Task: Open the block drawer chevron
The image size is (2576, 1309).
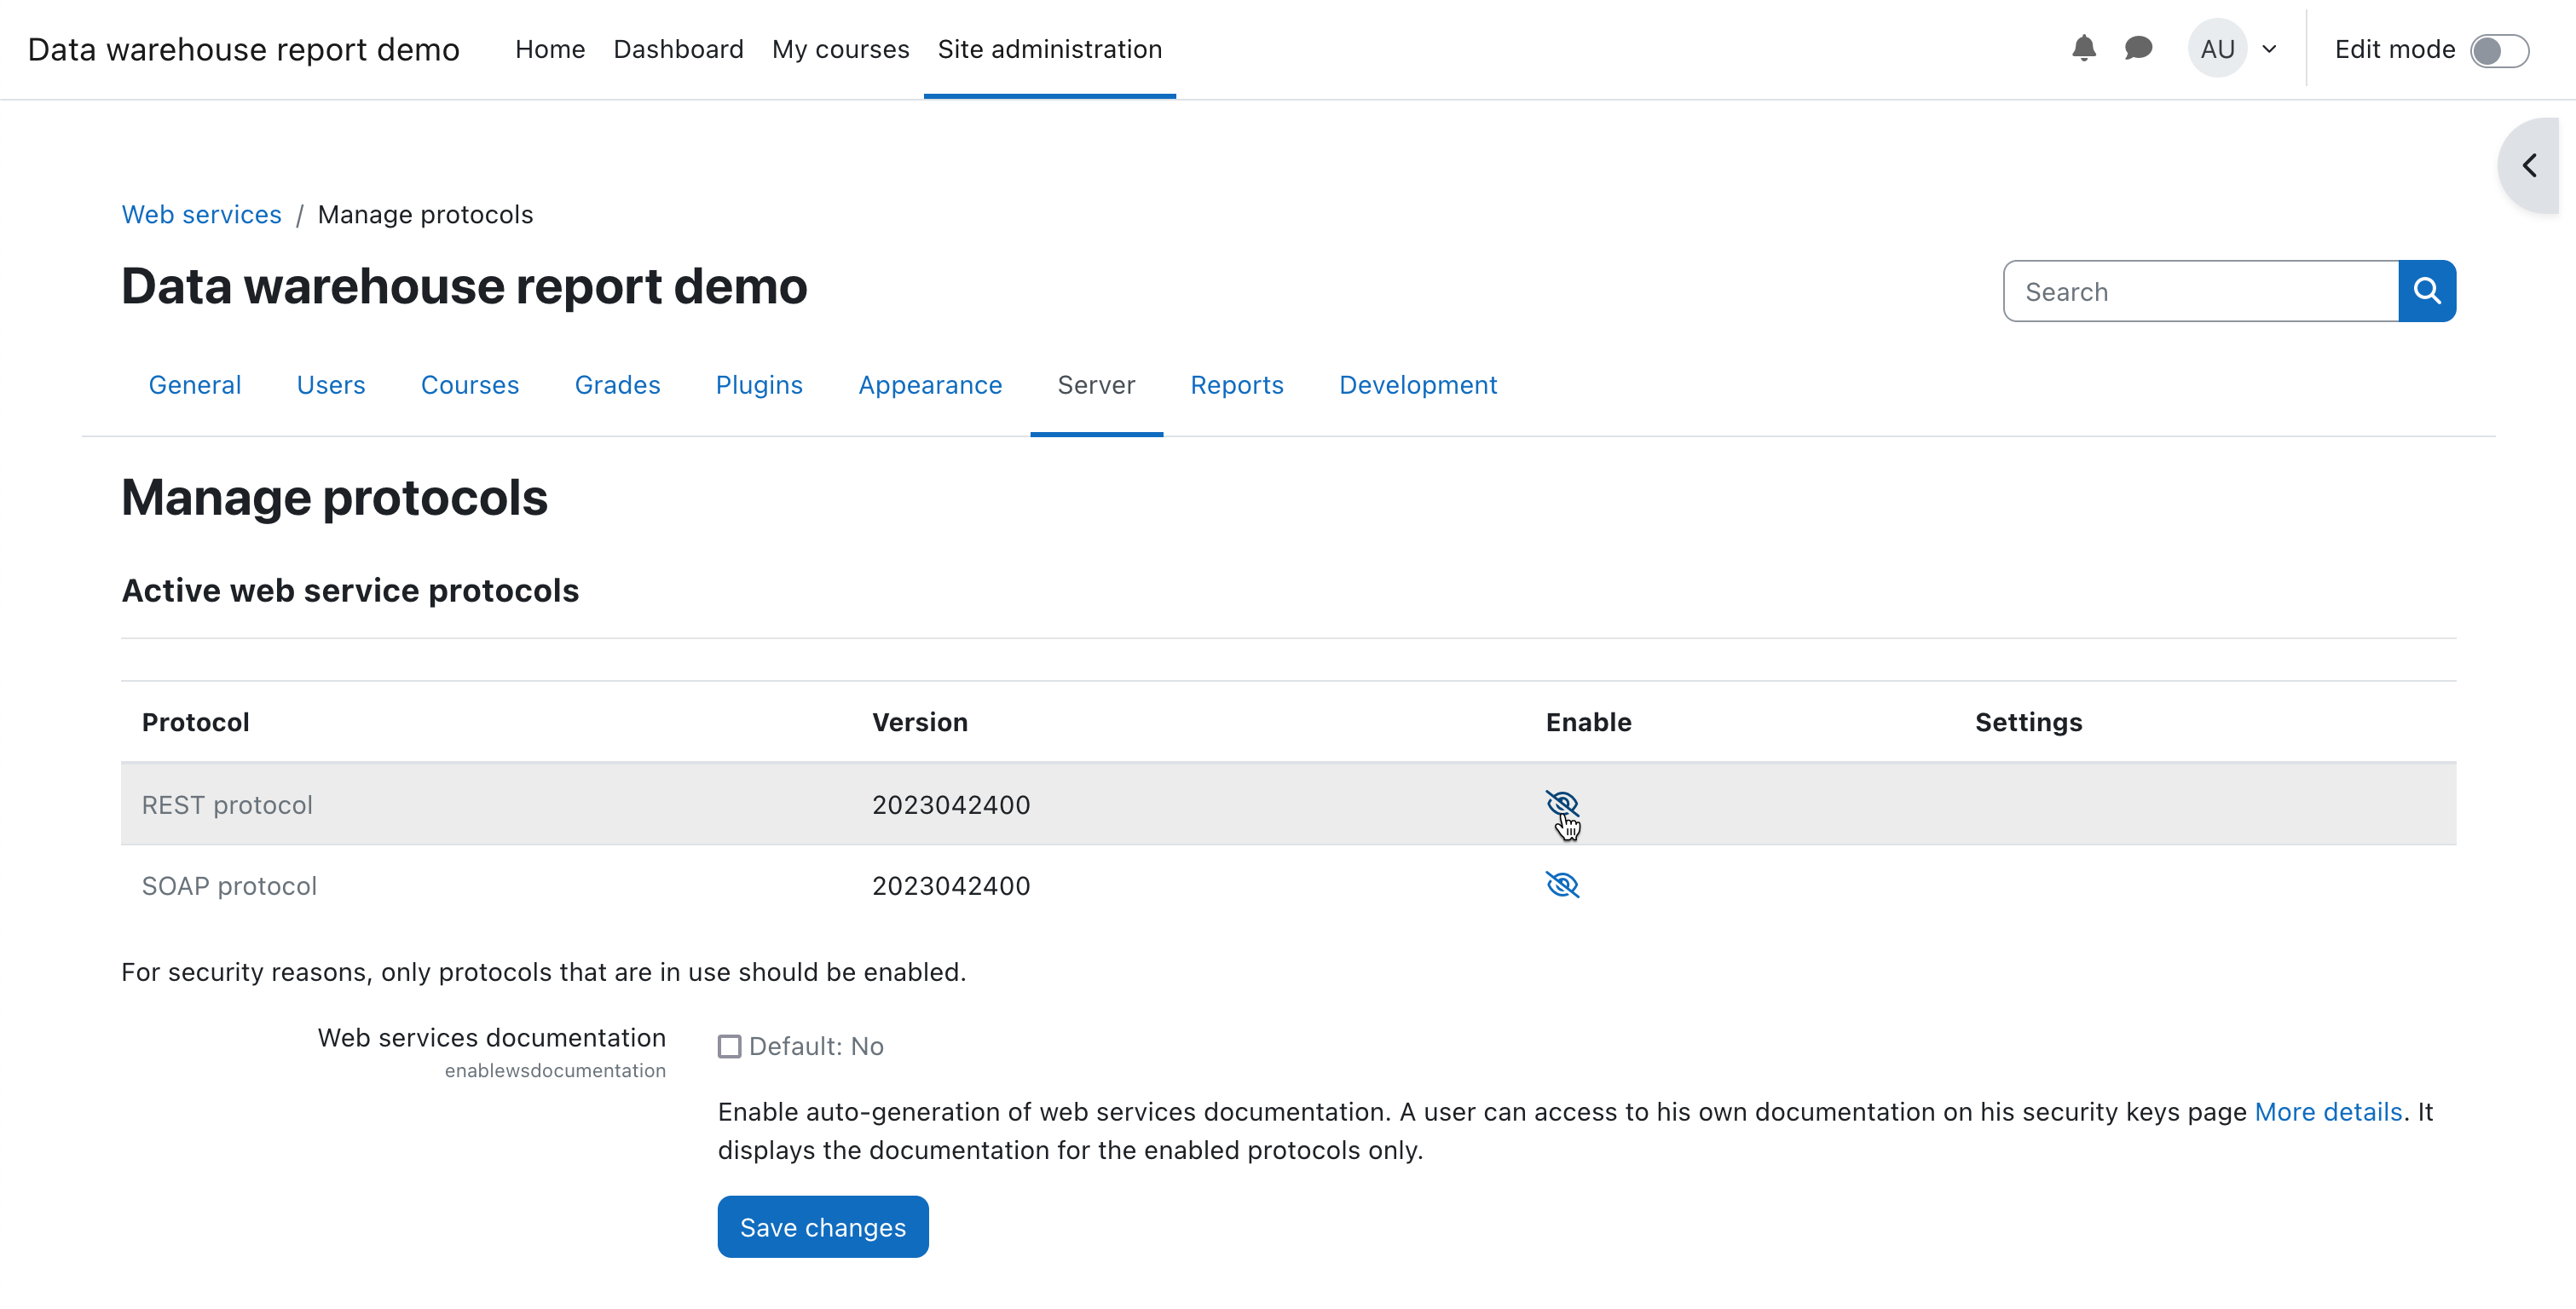Action: [2529, 165]
